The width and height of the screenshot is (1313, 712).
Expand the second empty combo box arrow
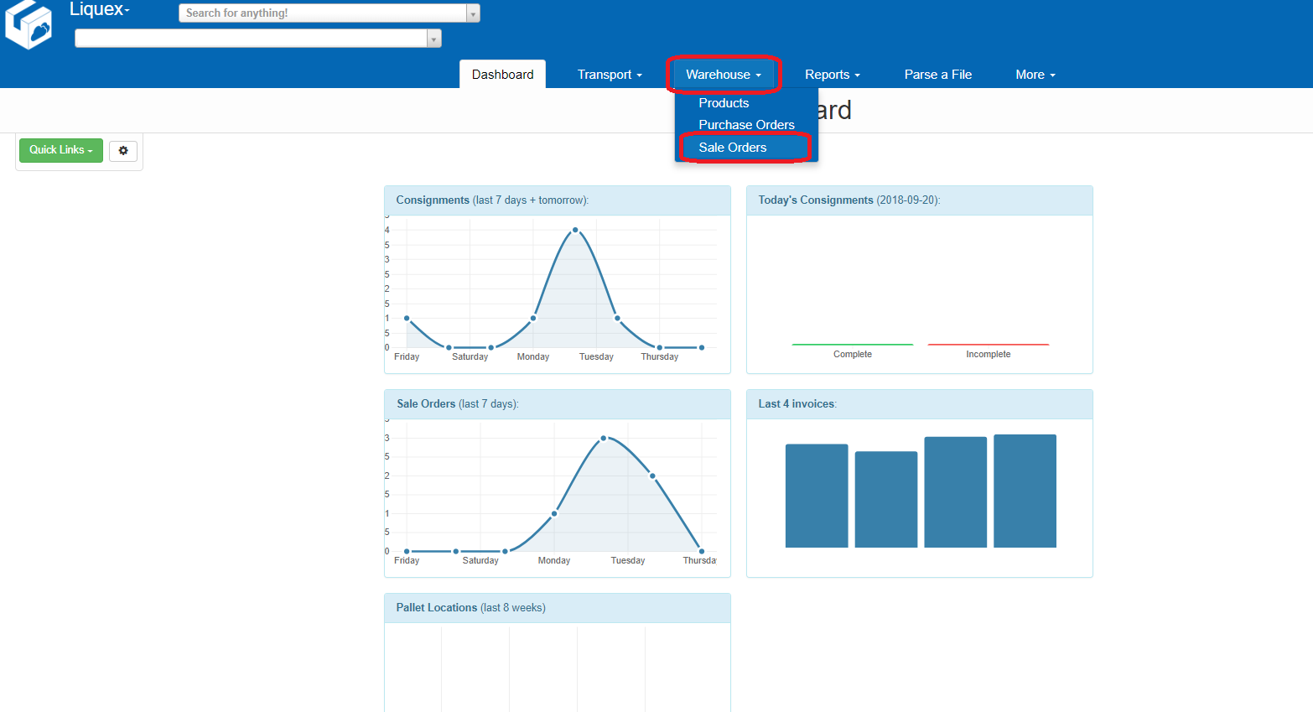pos(433,39)
